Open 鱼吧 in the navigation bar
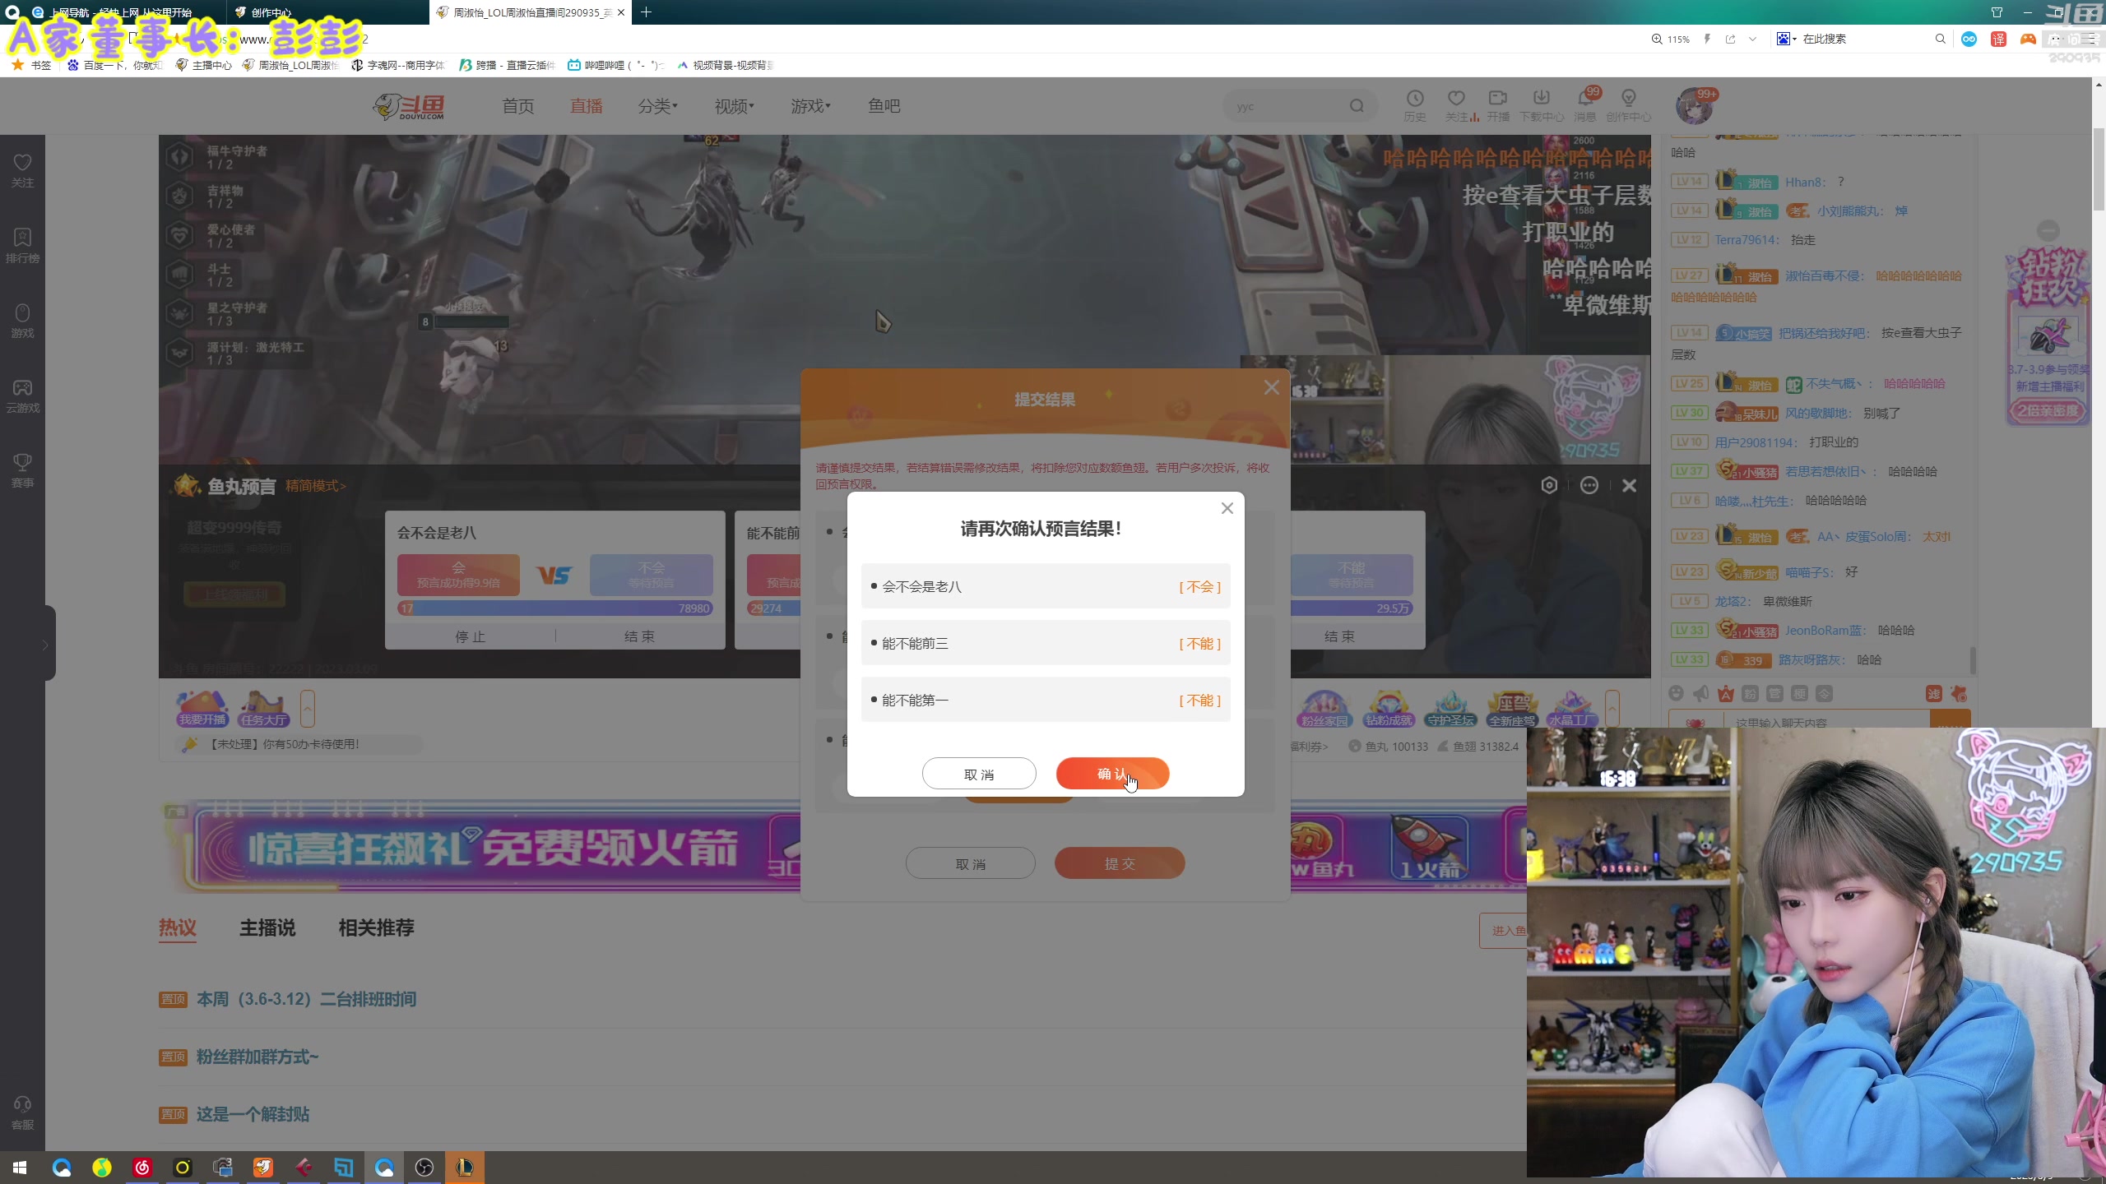This screenshot has width=2106, height=1184. 884,106
